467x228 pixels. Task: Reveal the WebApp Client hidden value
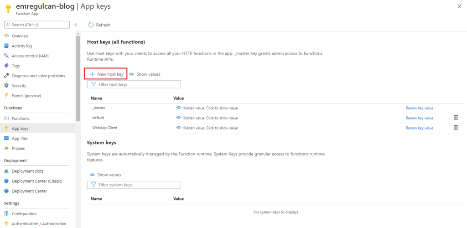[x=207, y=128]
